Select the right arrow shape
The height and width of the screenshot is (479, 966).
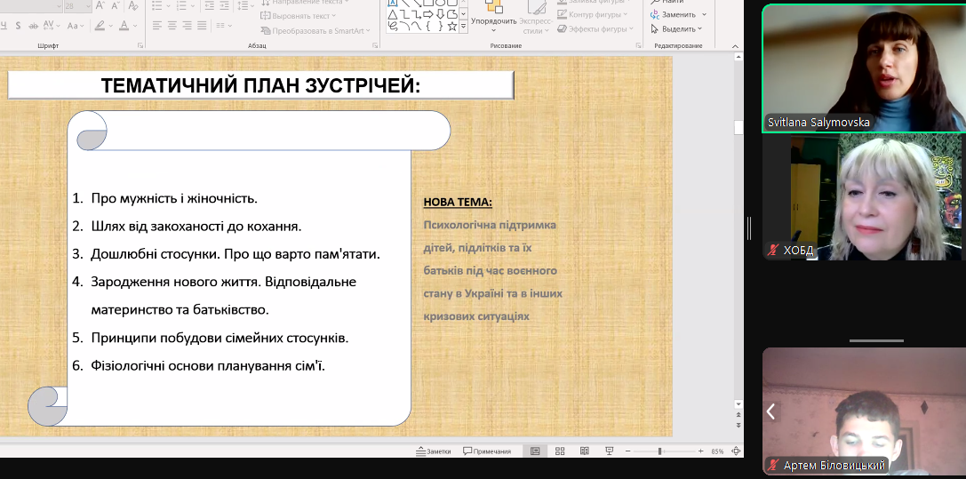click(x=428, y=14)
